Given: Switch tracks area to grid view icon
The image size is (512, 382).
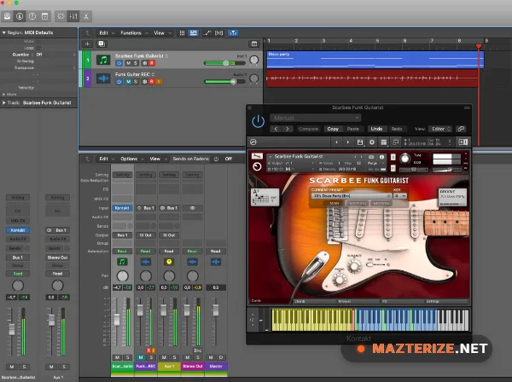Looking at the screenshot, I should coord(182,33).
